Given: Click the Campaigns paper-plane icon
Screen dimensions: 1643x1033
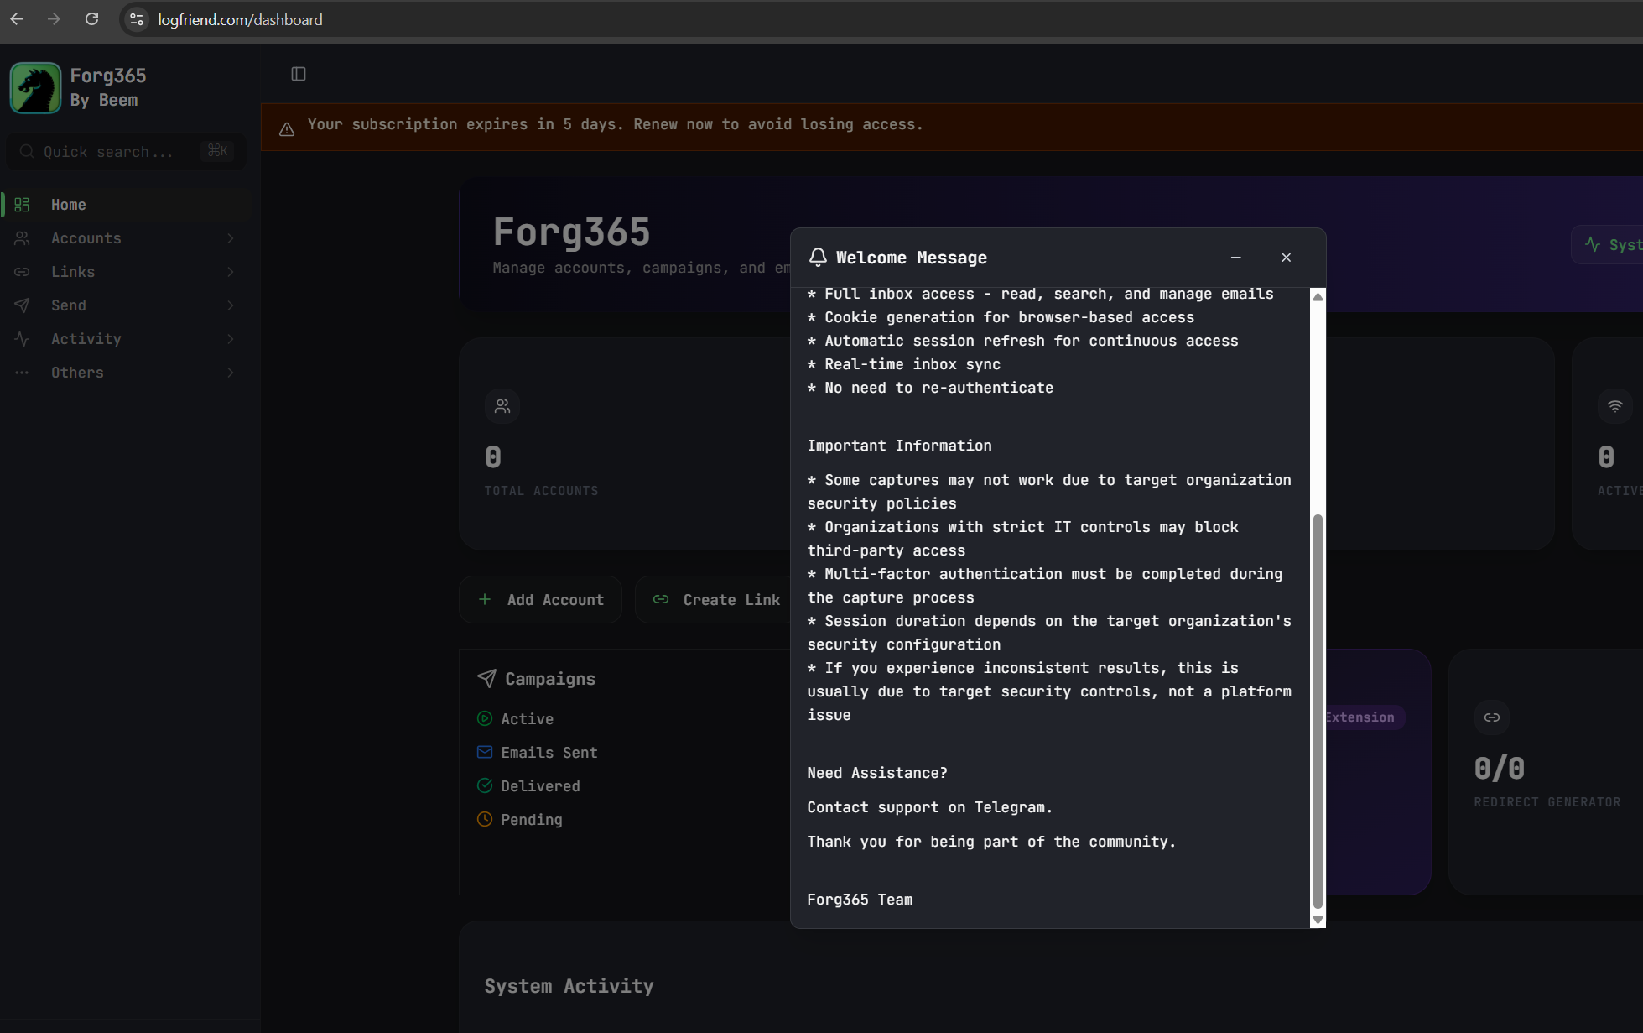Looking at the screenshot, I should pos(486,678).
